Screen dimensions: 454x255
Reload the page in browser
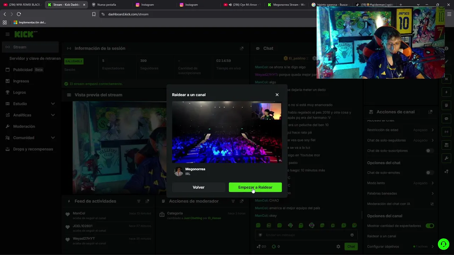coord(19,14)
